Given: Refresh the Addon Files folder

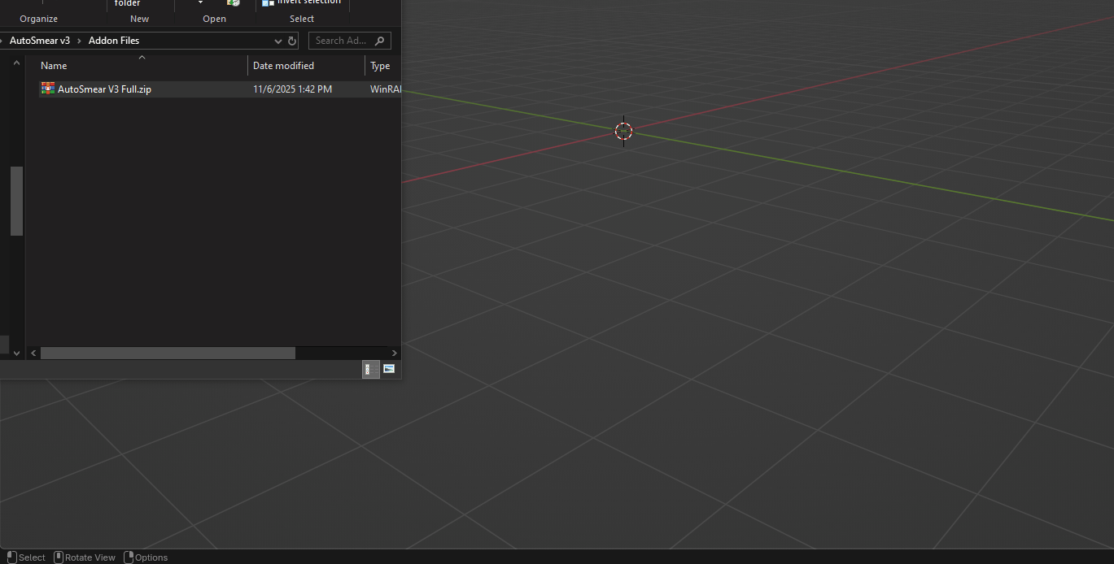Looking at the screenshot, I should [x=292, y=41].
